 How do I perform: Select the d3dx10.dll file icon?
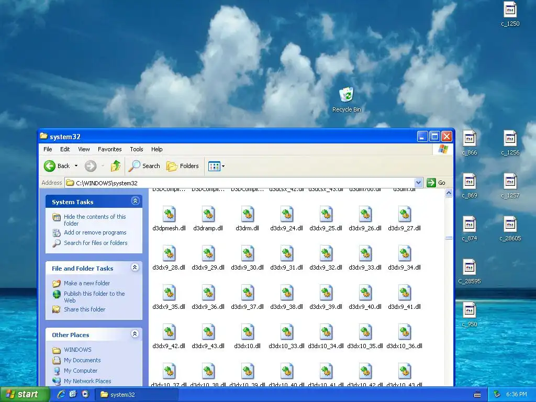pos(248,332)
